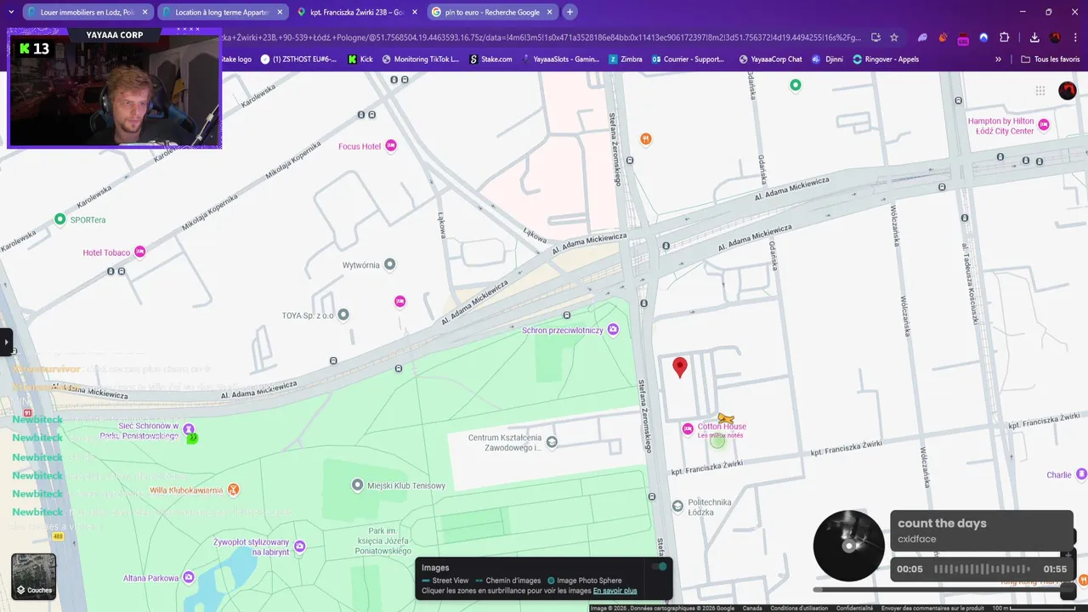Open the browser three-dot menu
The image size is (1088, 612).
[x=1075, y=37]
